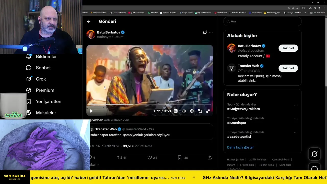Screen dimensions: 327x184
Task: Click the Ara search field
Action: click(263, 21)
